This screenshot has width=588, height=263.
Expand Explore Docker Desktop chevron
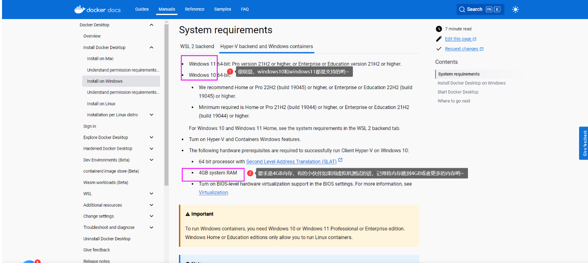click(151, 137)
